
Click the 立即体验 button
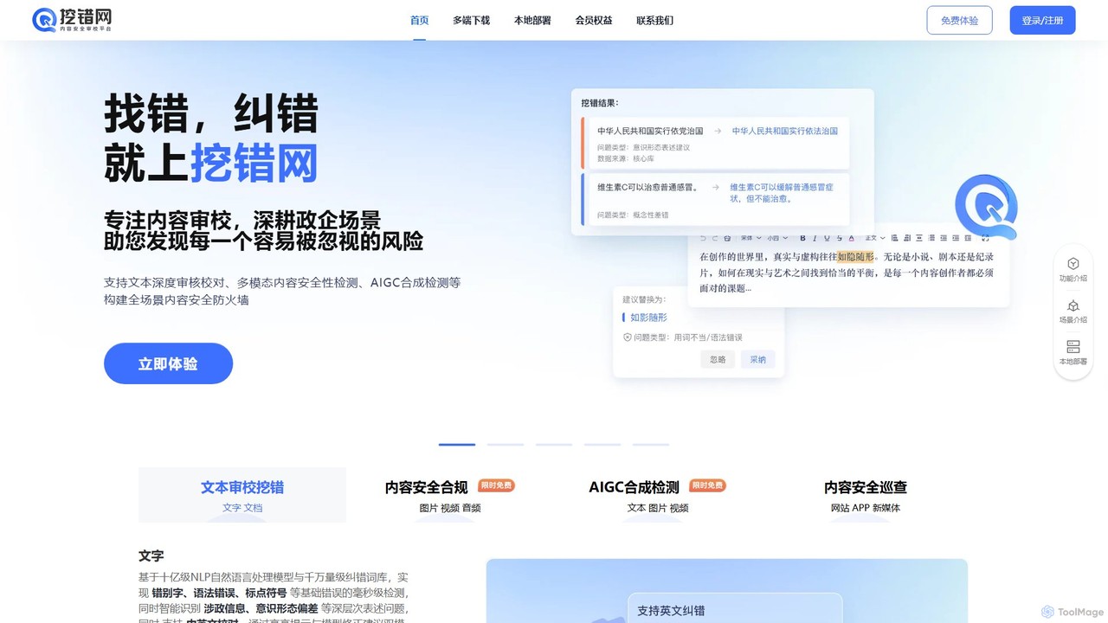pyautogui.click(x=168, y=363)
